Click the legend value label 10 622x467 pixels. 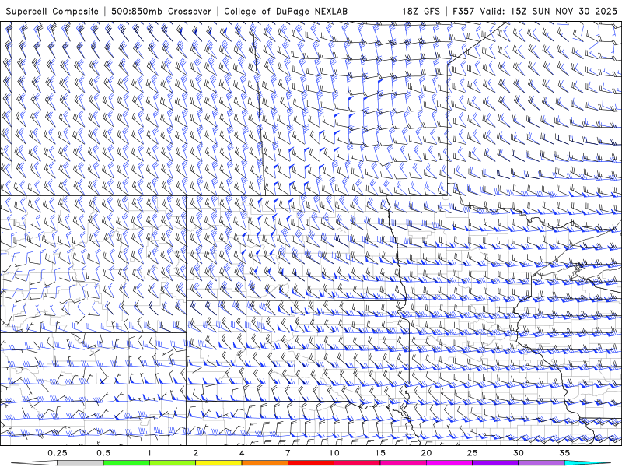click(x=334, y=453)
